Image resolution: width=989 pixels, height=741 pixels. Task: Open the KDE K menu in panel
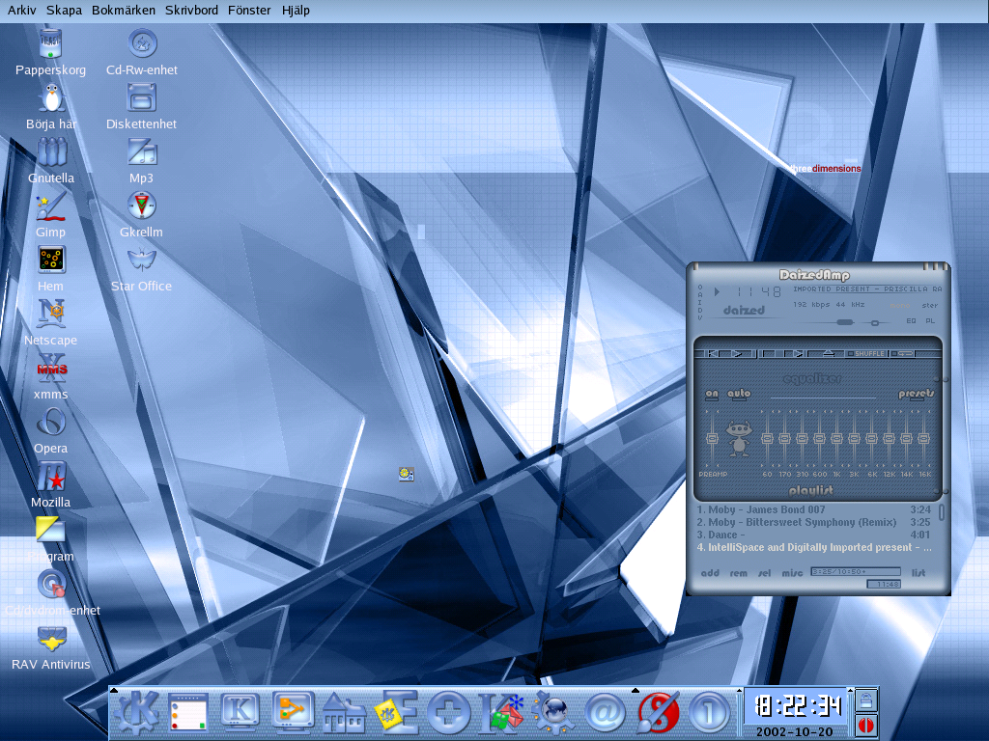[136, 713]
